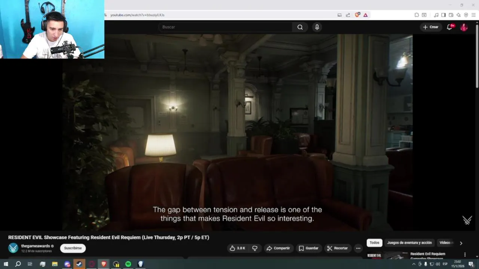Open the Brave Wallet icon
This screenshot has width=479, height=269.
coord(451,15)
